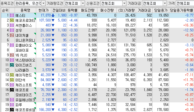Viewport: 194px width, 112px height.
Task: Click the black 신 badge next to 에코프로
Action: (x=12, y=90)
